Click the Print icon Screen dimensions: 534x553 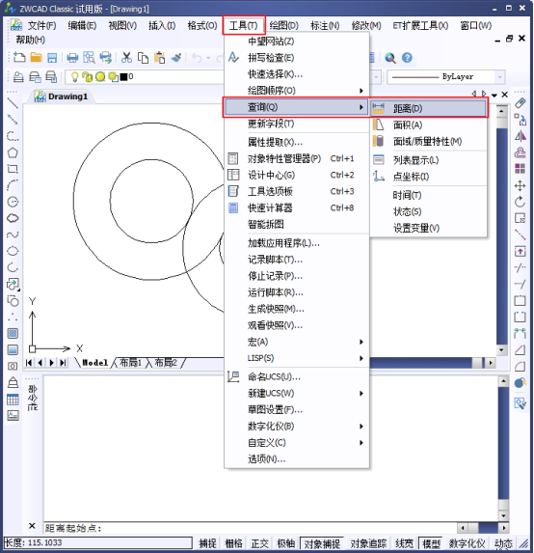[72, 58]
